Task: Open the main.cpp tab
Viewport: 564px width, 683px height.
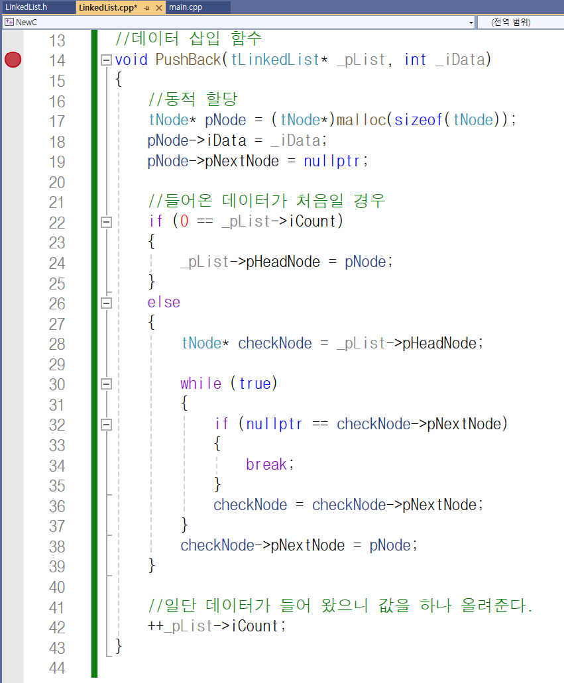Action: (x=186, y=7)
